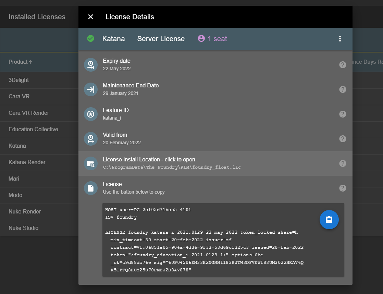383x294 pixels.
Task: Click the Maintenance End Date arrow icon
Action: tap(91, 89)
